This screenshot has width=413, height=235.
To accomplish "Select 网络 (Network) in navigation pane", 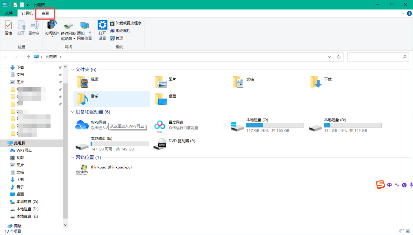I will coord(17,226).
